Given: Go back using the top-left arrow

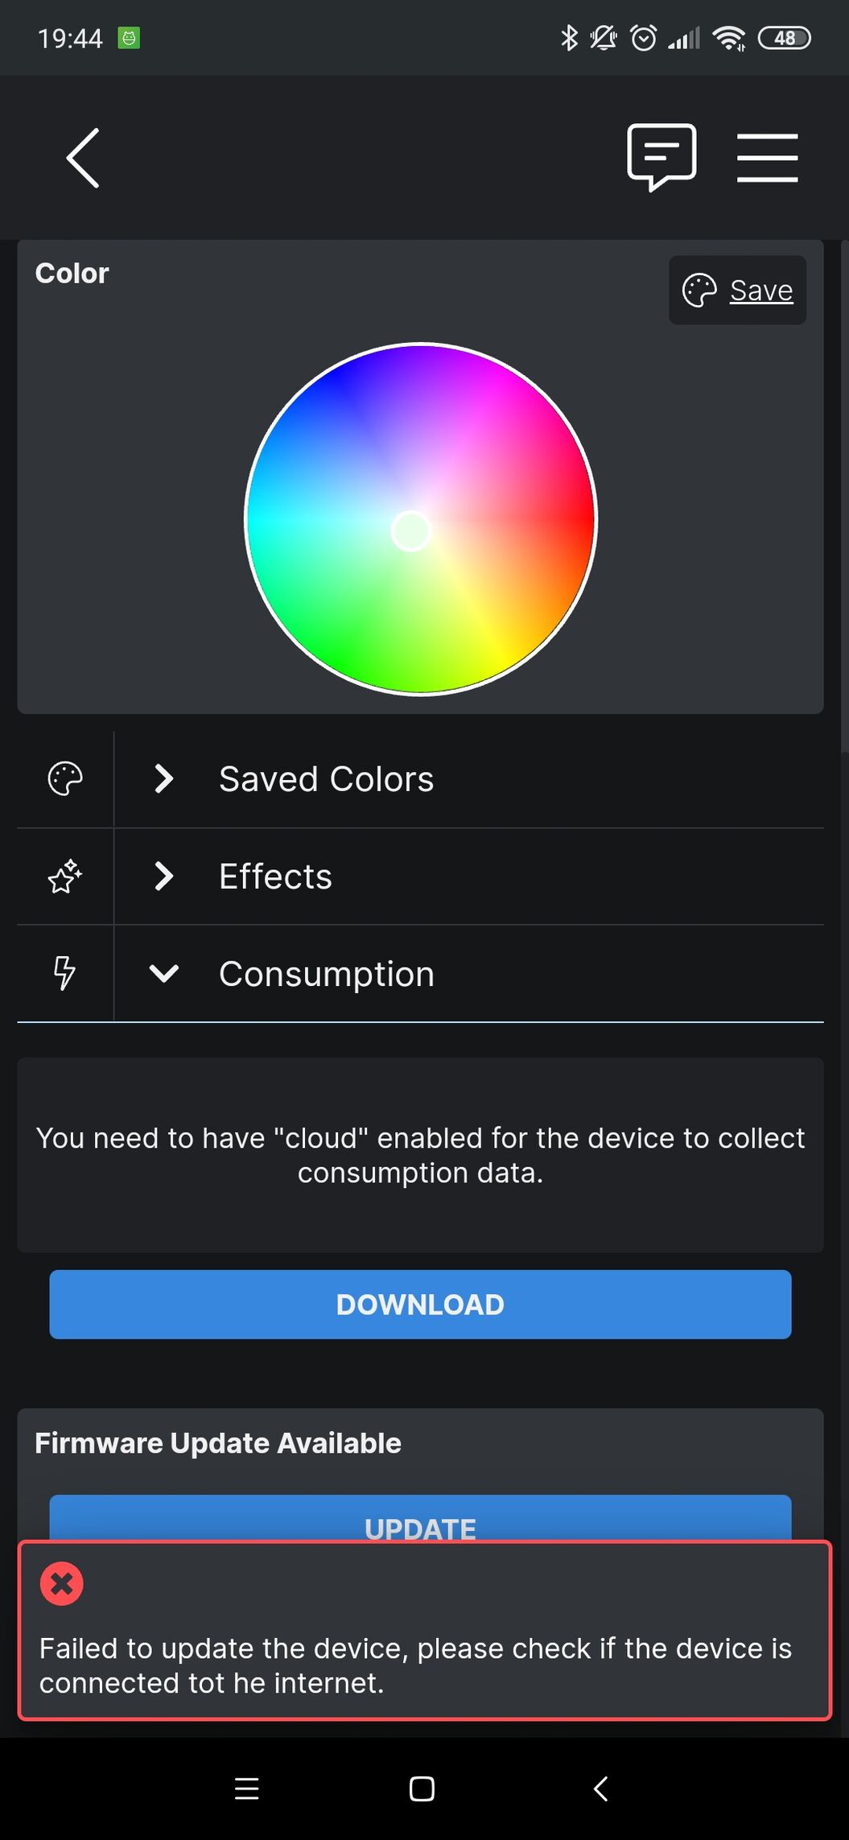Looking at the screenshot, I should [83, 158].
